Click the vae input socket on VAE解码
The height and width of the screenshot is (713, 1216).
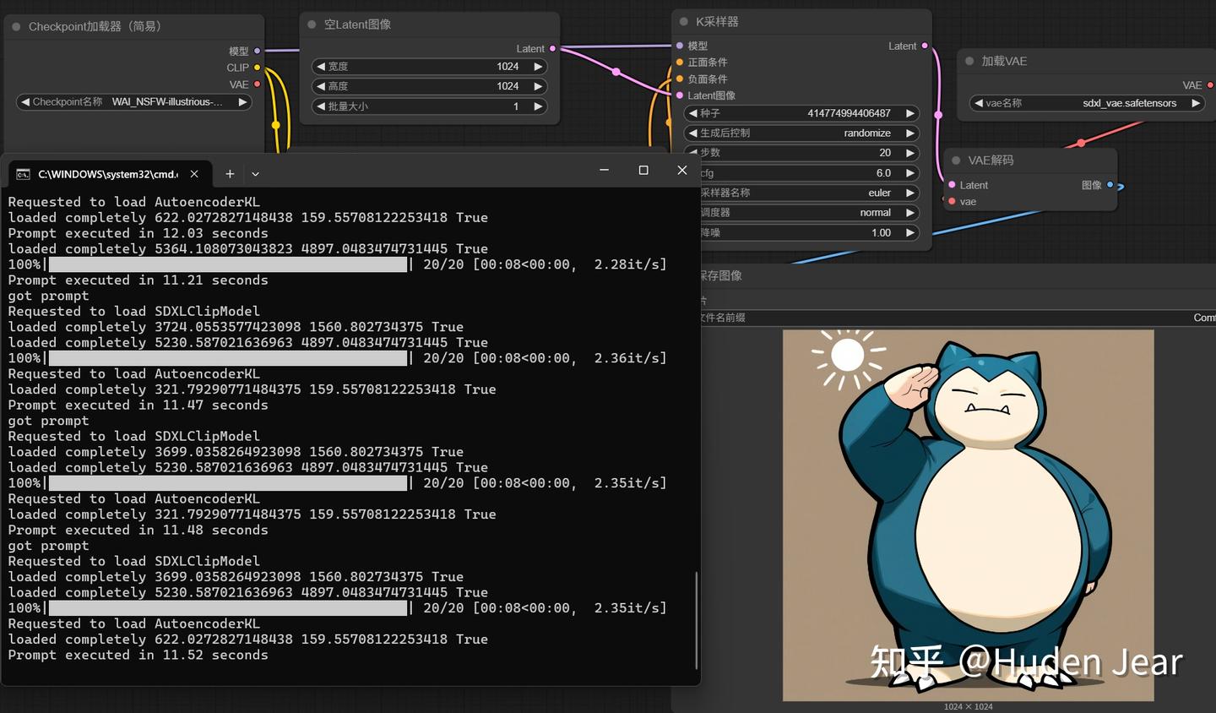[952, 202]
